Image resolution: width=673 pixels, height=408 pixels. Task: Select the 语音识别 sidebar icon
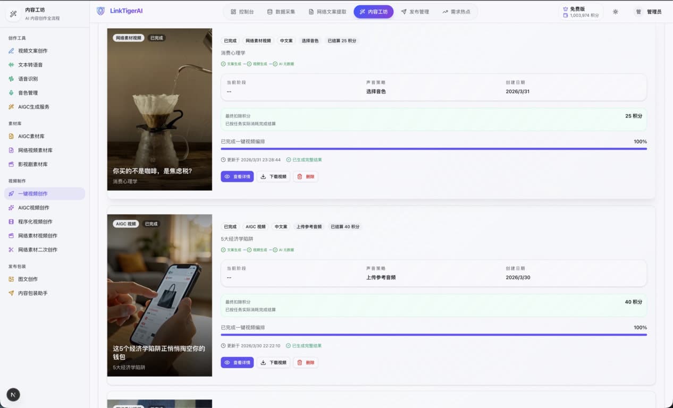click(x=12, y=79)
